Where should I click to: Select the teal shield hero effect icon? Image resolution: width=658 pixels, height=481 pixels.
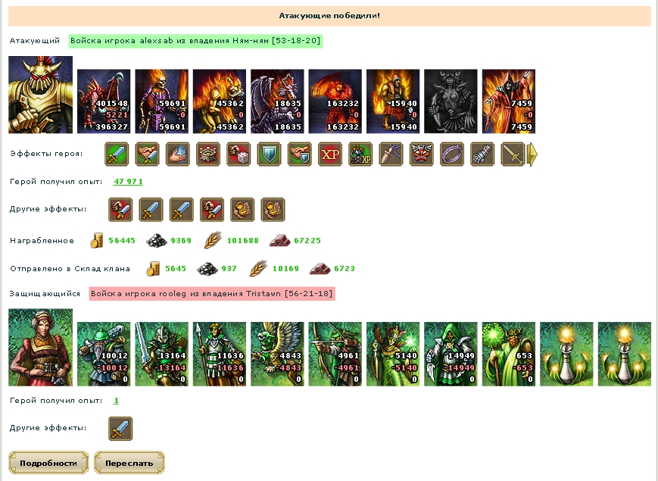(x=269, y=154)
